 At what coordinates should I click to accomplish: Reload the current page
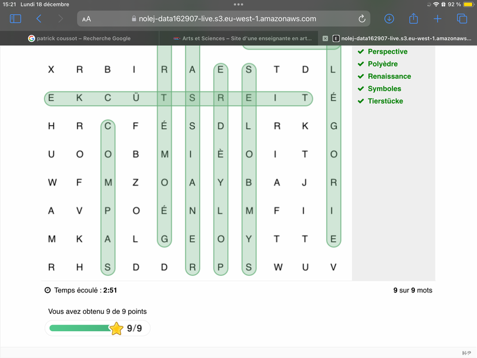tap(362, 18)
